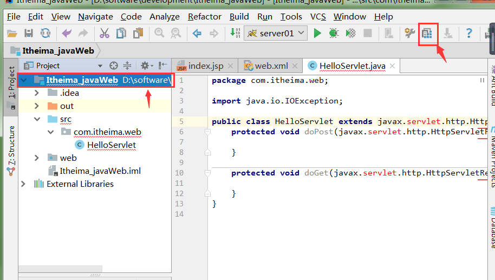Open the Refactor menu
Viewport: 495px width, 280px height.
pos(205,16)
